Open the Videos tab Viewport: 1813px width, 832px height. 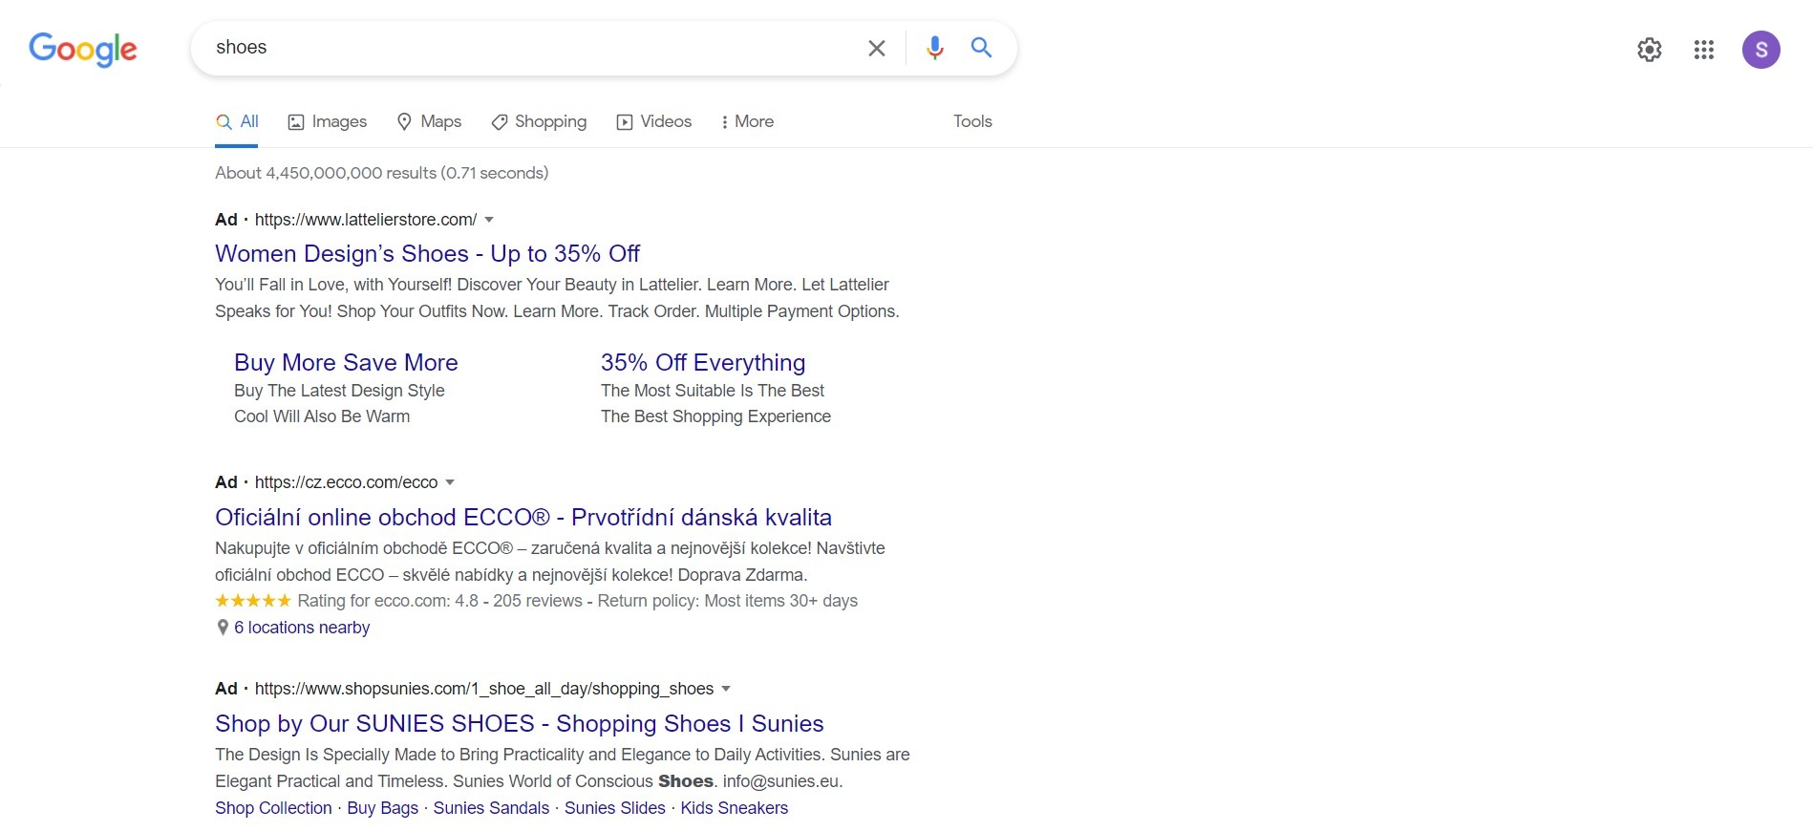[x=654, y=121]
